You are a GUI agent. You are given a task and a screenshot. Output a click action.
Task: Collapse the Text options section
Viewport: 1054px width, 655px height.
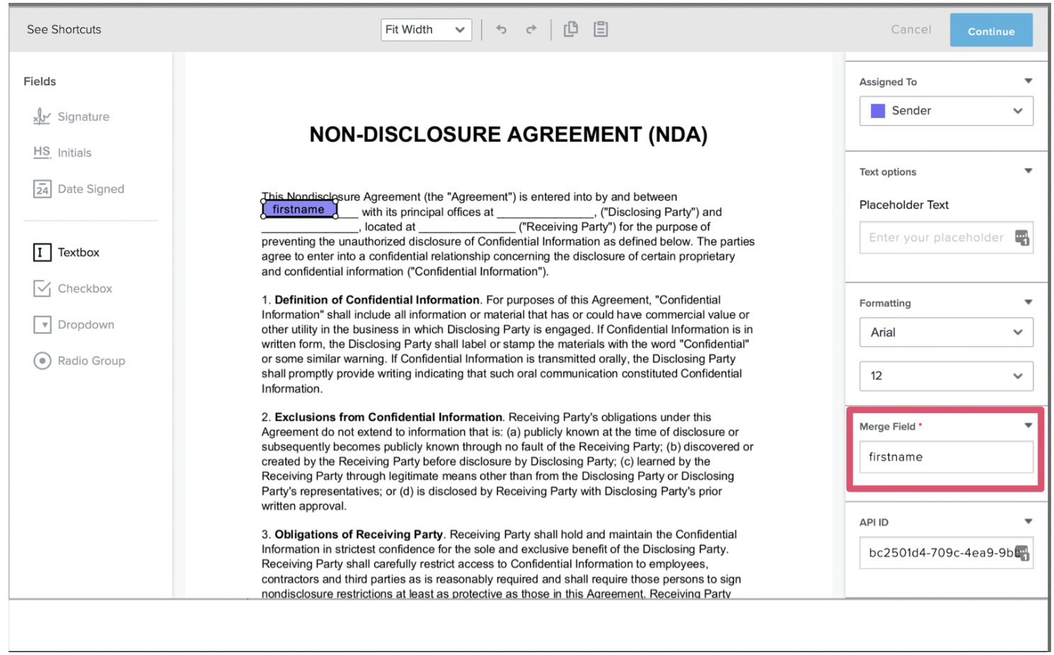pos(1028,171)
